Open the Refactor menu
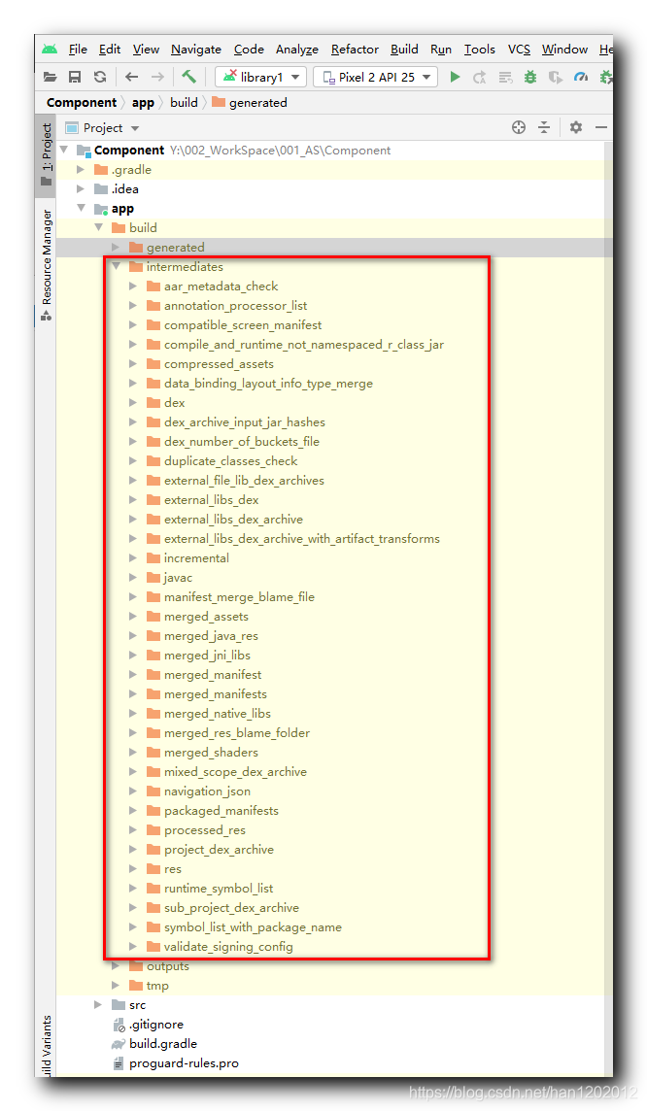The image size is (647, 1111). point(355,49)
